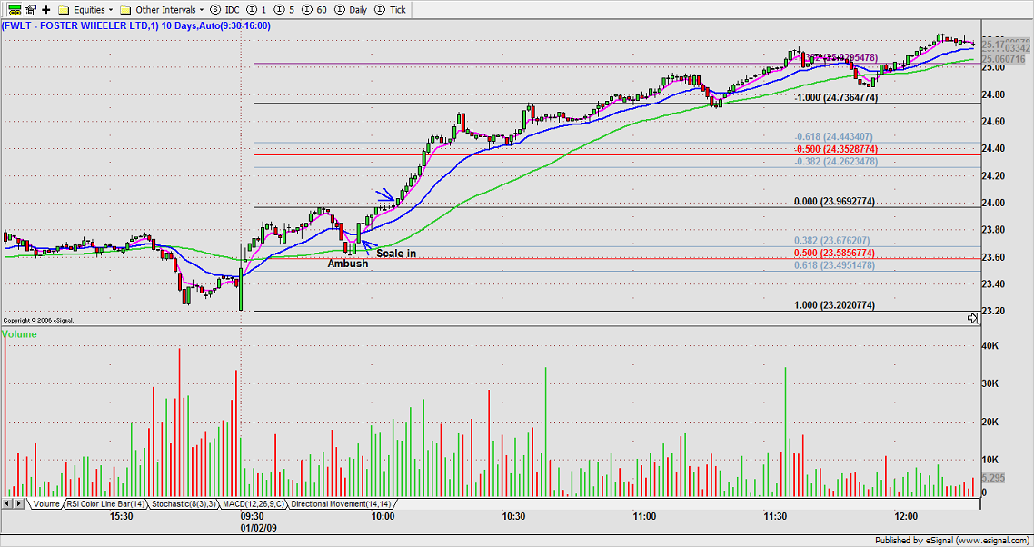
Task: Click the Ambush annotation text
Action: click(348, 264)
